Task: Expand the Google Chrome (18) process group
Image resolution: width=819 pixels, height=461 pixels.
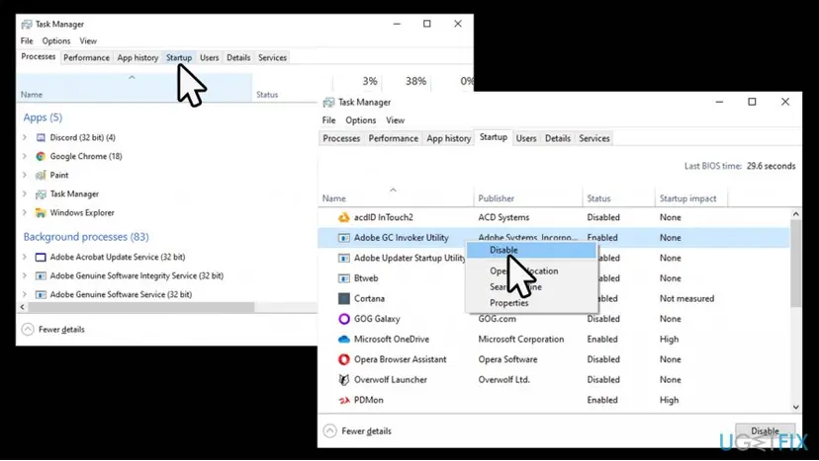Action: click(25, 156)
